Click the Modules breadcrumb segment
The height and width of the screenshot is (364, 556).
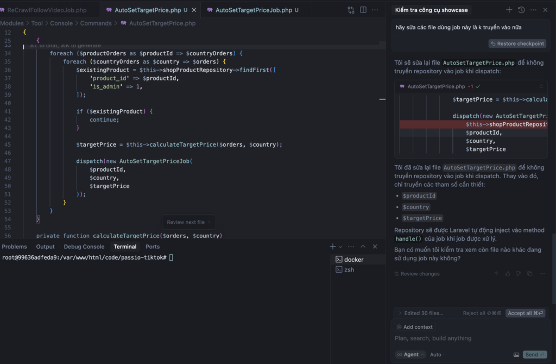[12, 23]
